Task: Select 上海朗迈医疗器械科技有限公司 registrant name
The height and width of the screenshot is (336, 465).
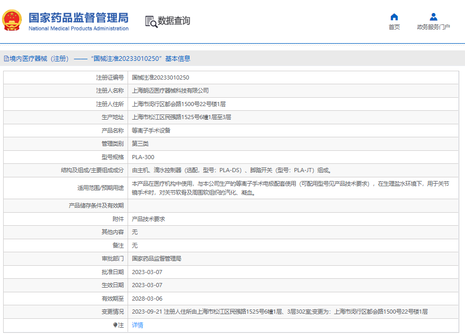Action: click(170, 91)
